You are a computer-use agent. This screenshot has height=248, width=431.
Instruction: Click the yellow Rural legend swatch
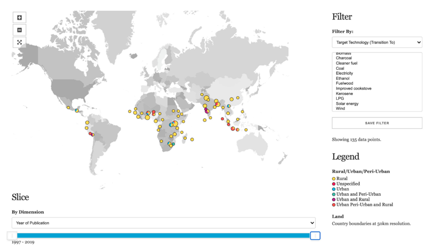coord(334,178)
